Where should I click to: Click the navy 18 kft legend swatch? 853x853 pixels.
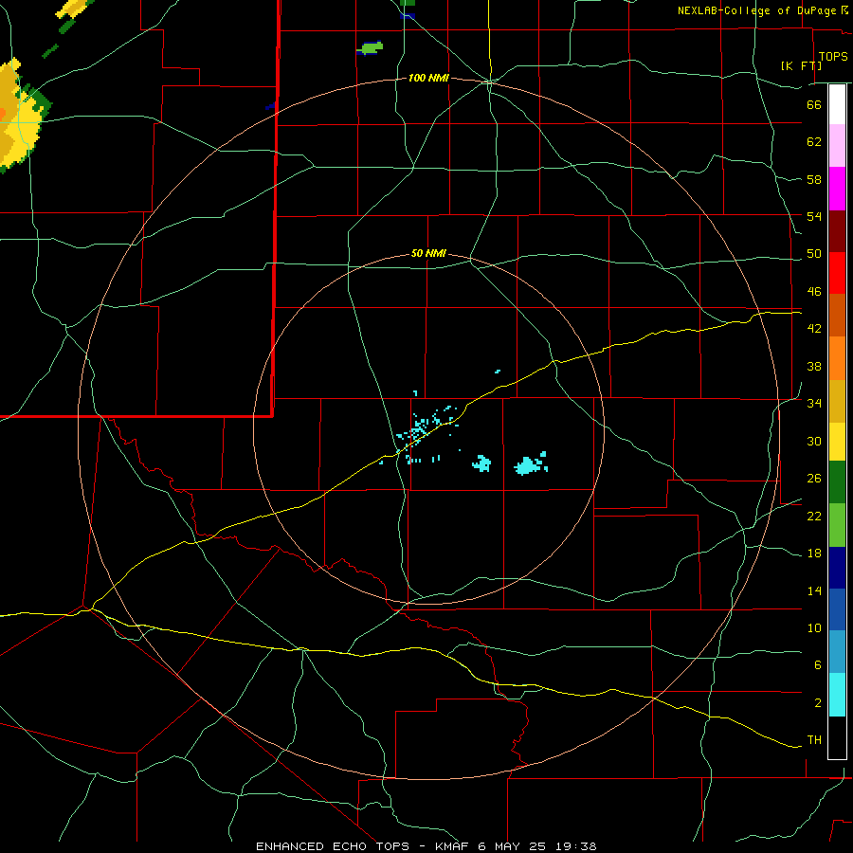[837, 568]
